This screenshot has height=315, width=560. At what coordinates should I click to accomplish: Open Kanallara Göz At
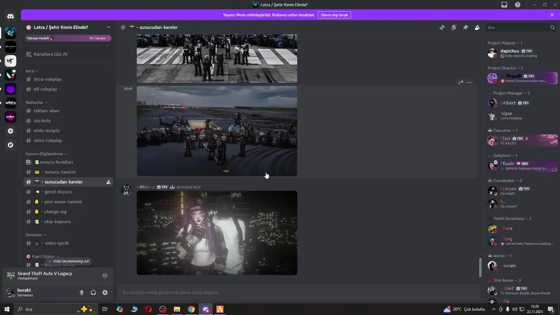[68, 54]
